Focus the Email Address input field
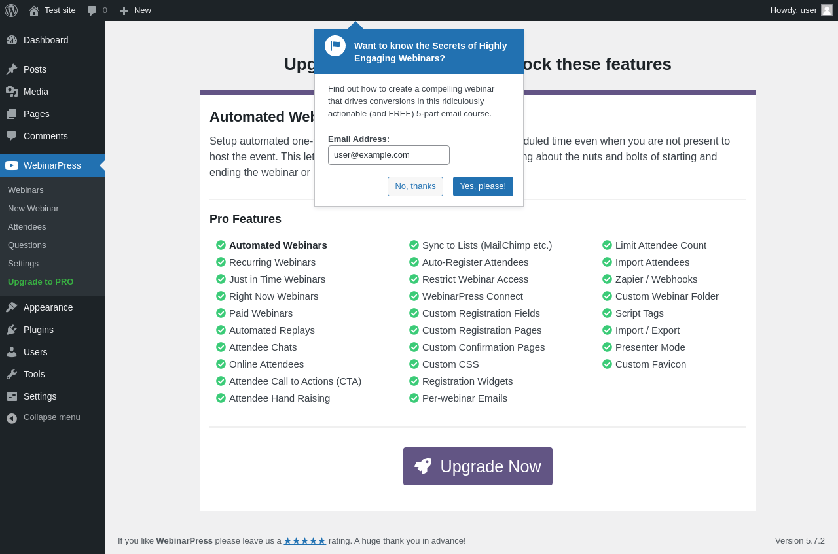This screenshot has height=554, width=838. click(x=389, y=155)
